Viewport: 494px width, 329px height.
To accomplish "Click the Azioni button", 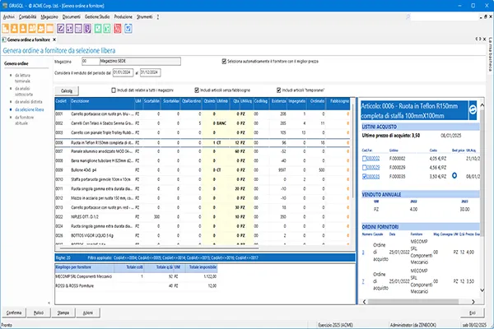I will coord(88,313).
